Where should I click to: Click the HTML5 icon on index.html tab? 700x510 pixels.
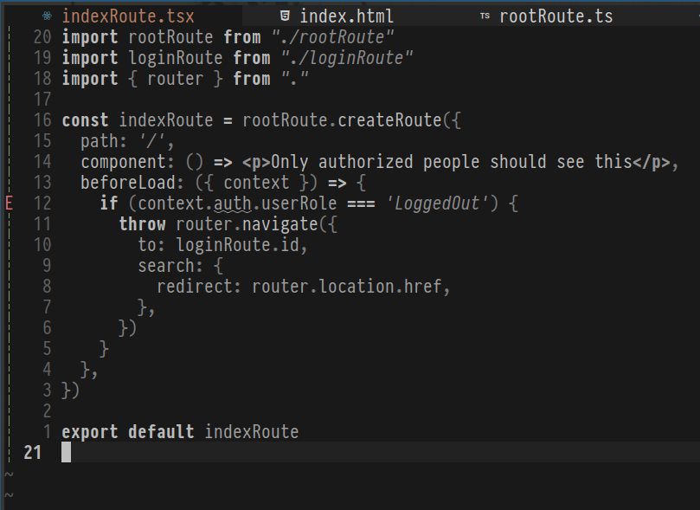(285, 16)
